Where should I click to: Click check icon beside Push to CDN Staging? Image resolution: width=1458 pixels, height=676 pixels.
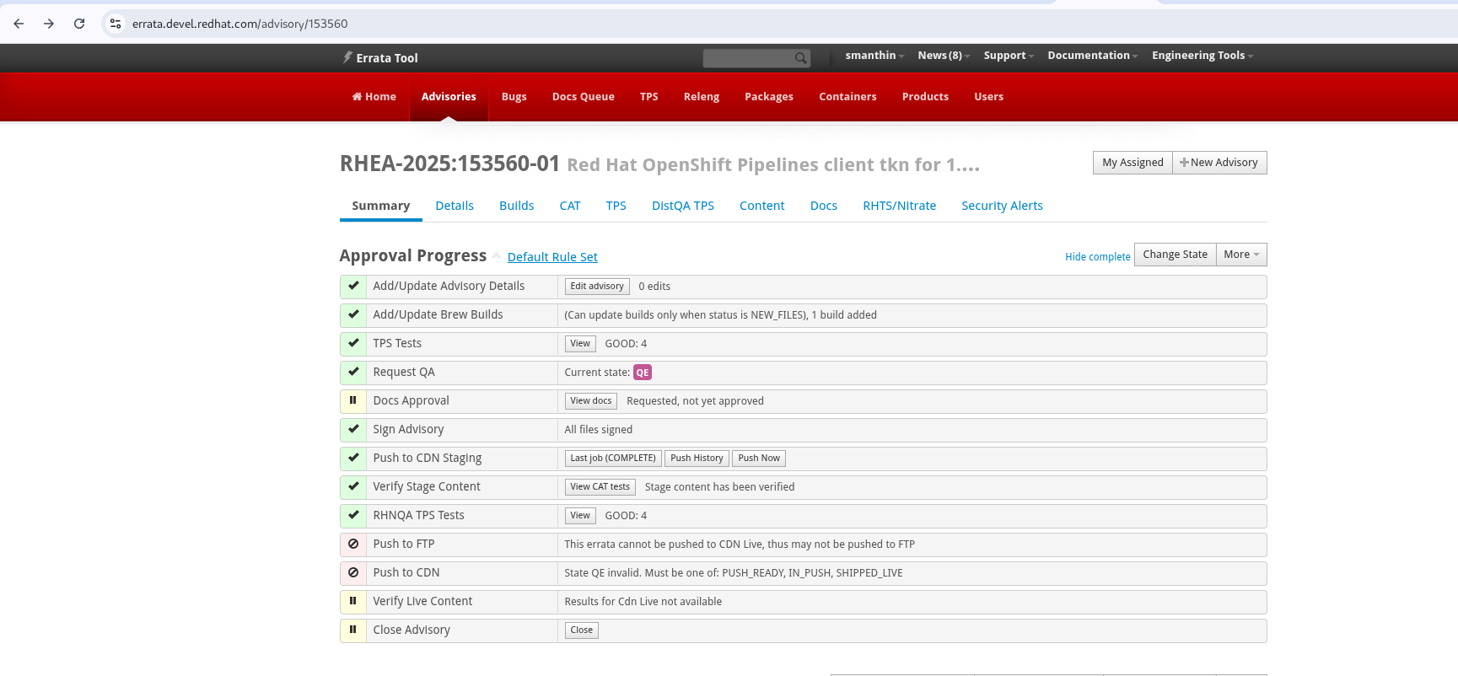353,458
